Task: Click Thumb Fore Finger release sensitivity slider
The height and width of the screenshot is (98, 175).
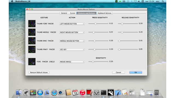Action: point(128,24)
